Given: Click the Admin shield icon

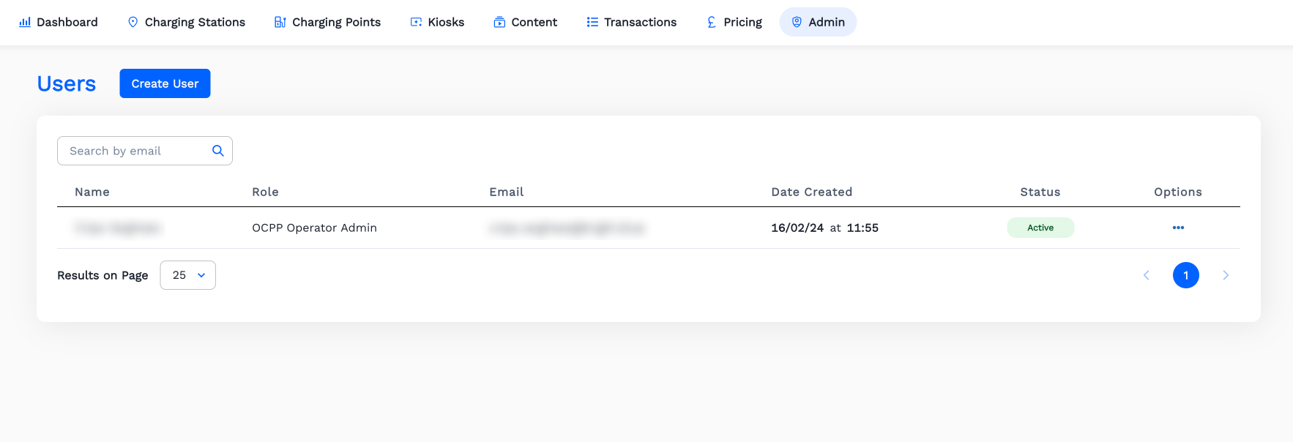Looking at the screenshot, I should point(797,22).
